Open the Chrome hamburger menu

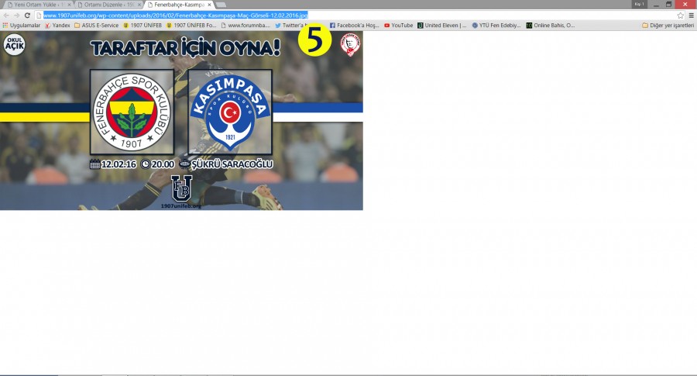pos(691,15)
